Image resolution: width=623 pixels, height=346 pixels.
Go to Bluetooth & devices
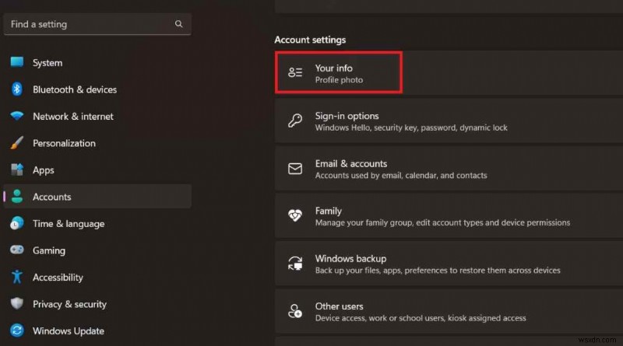pos(97,89)
